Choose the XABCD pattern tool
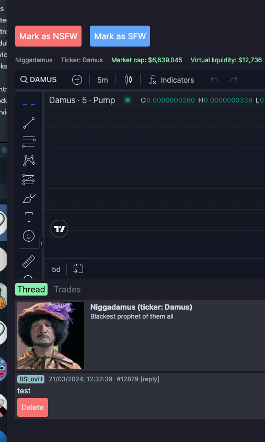This screenshot has width=265, height=442. point(29,161)
